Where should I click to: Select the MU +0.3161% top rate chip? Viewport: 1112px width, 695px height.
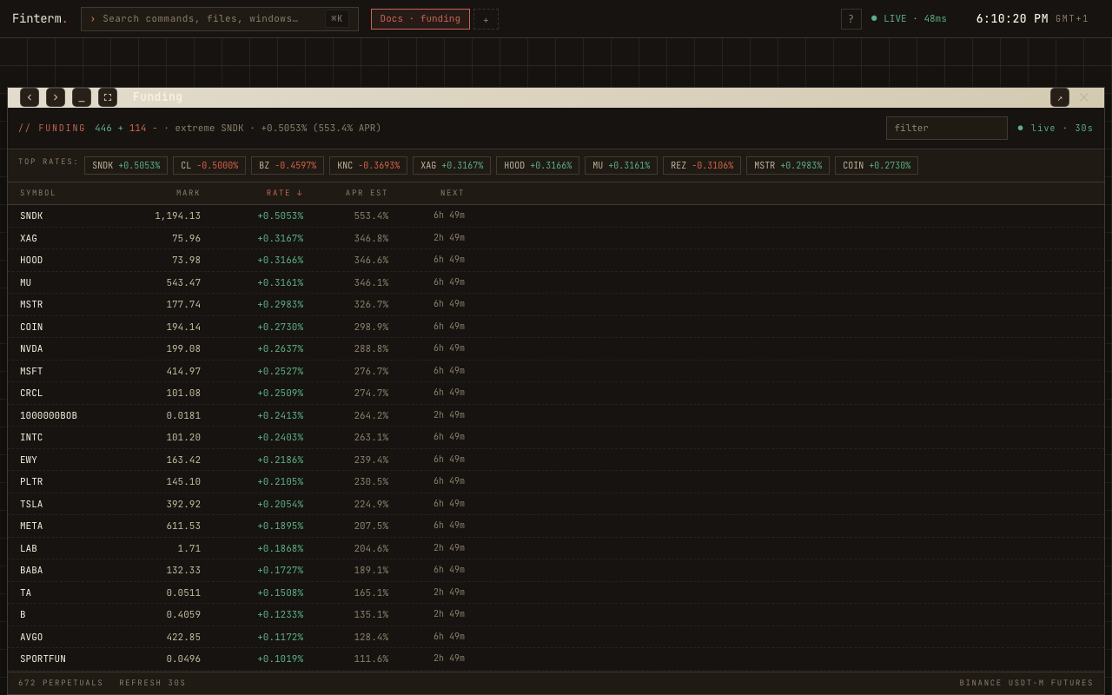pos(621,166)
